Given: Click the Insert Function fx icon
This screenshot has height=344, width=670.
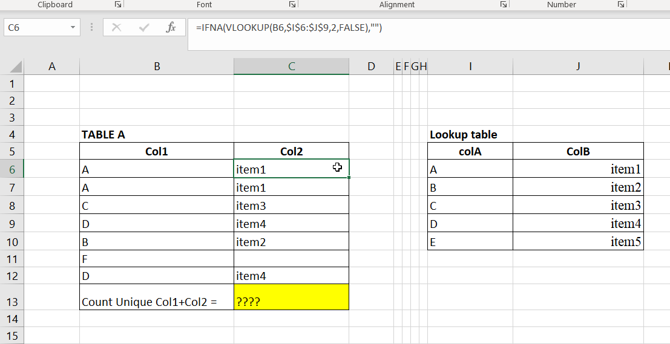Looking at the screenshot, I should pyautogui.click(x=171, y=28).
